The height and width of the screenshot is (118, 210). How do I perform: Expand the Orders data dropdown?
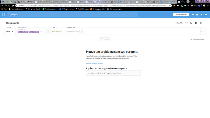(10, 31)
